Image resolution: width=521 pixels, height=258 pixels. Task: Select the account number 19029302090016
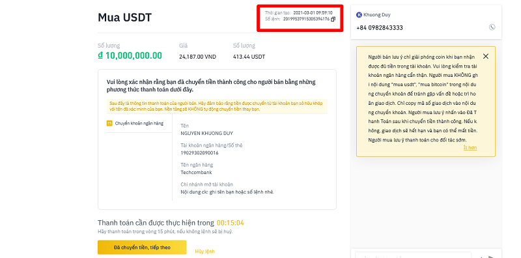coord(199,153)
